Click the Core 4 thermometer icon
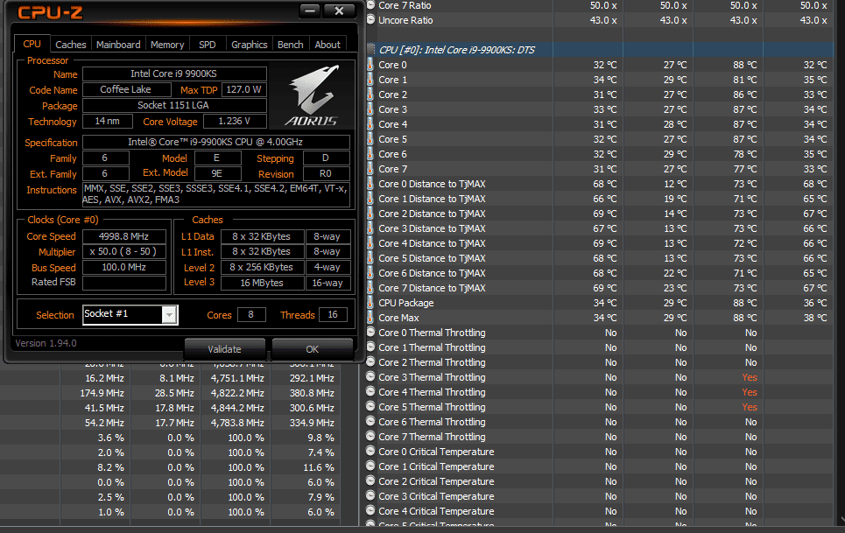The image size is (845, 533). click(370, 124)
